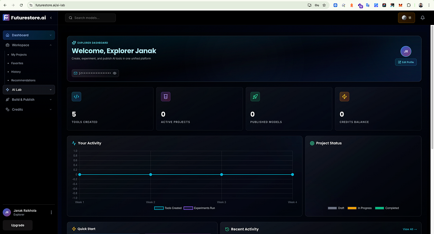Click the Week 4 data point
434x234 pixels.
point(292,174)
